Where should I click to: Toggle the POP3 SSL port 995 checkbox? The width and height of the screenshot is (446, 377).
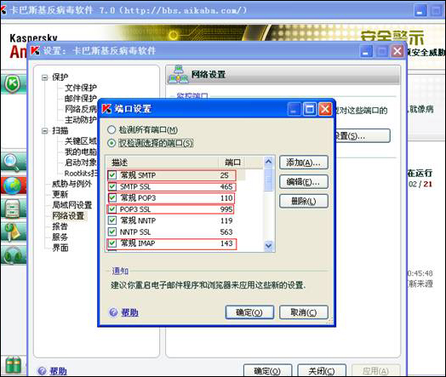112,209
